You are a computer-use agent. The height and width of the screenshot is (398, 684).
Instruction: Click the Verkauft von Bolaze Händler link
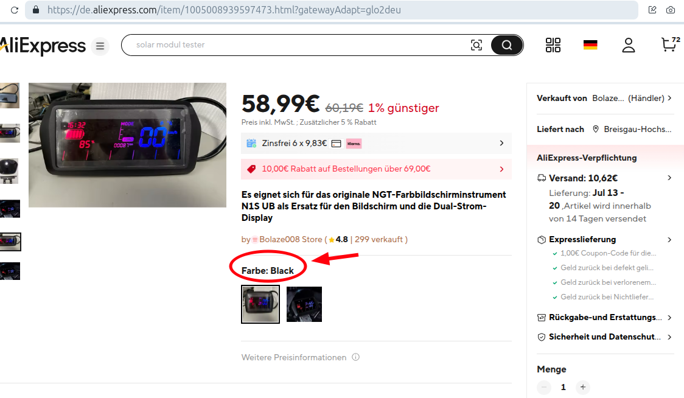click(605, 98)
